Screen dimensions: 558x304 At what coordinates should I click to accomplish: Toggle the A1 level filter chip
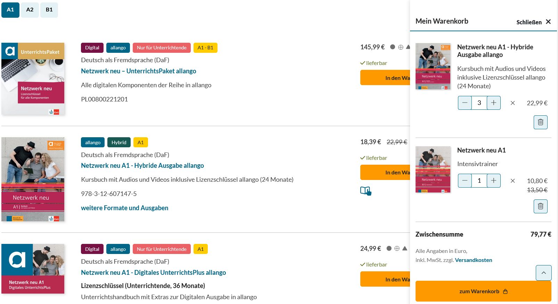click(10, 10)
